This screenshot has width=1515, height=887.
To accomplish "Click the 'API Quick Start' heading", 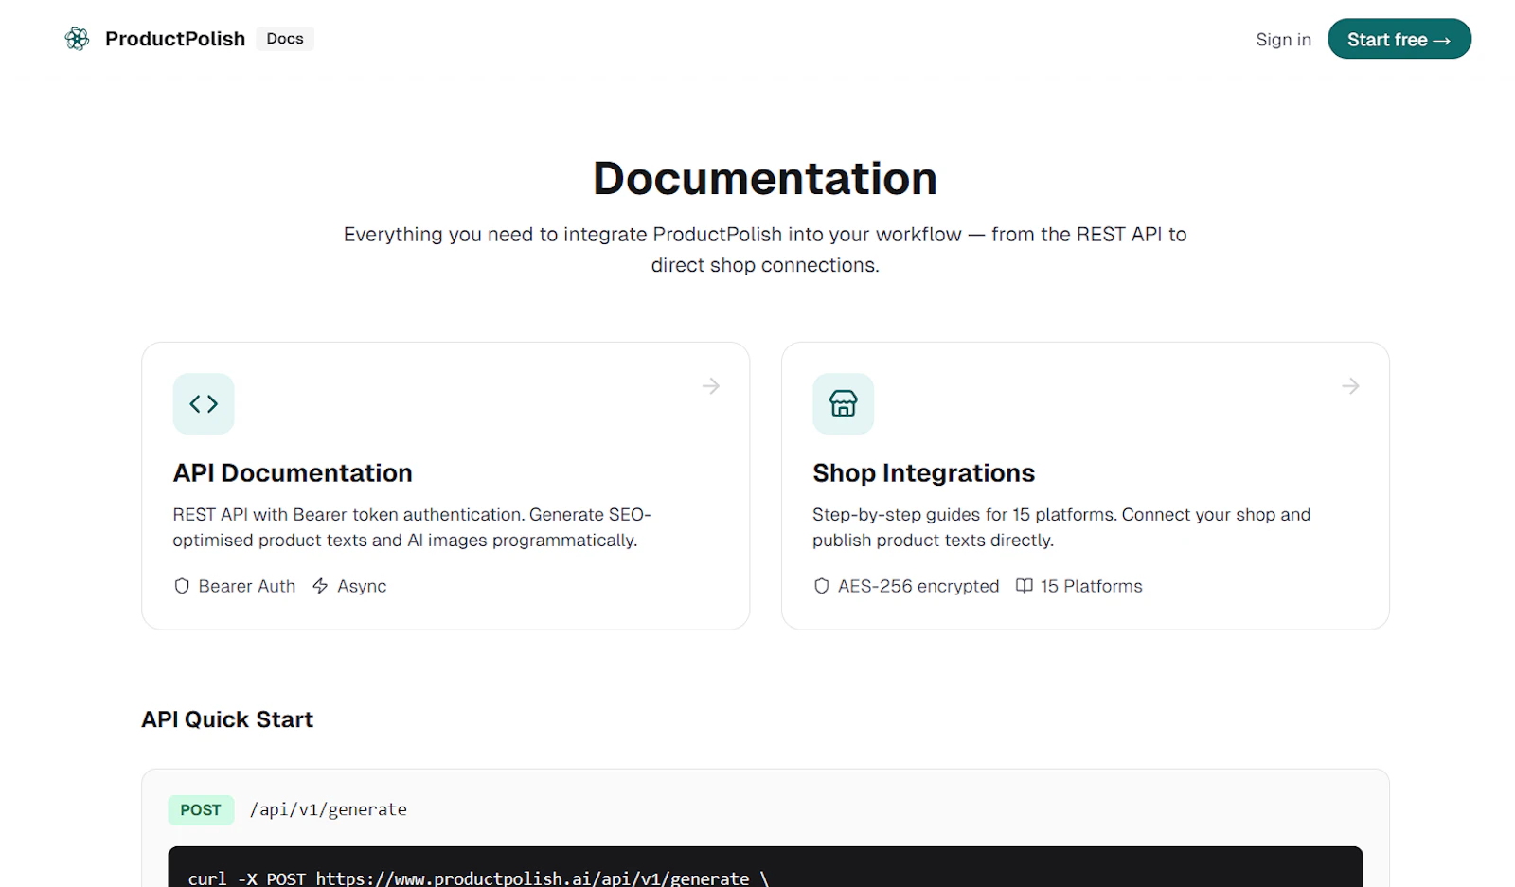I will tap(227, 719).
